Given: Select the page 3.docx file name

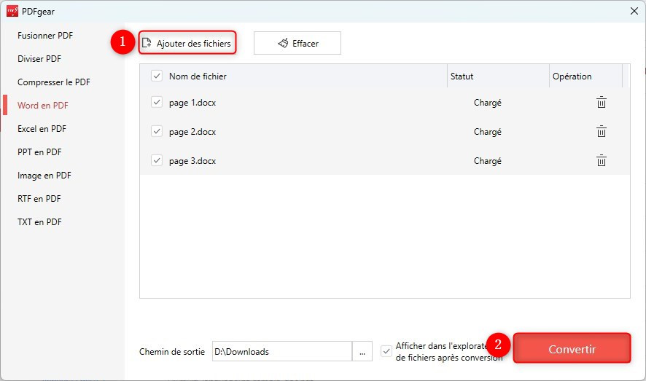Looking at the screenshot, I should [192, 161].
